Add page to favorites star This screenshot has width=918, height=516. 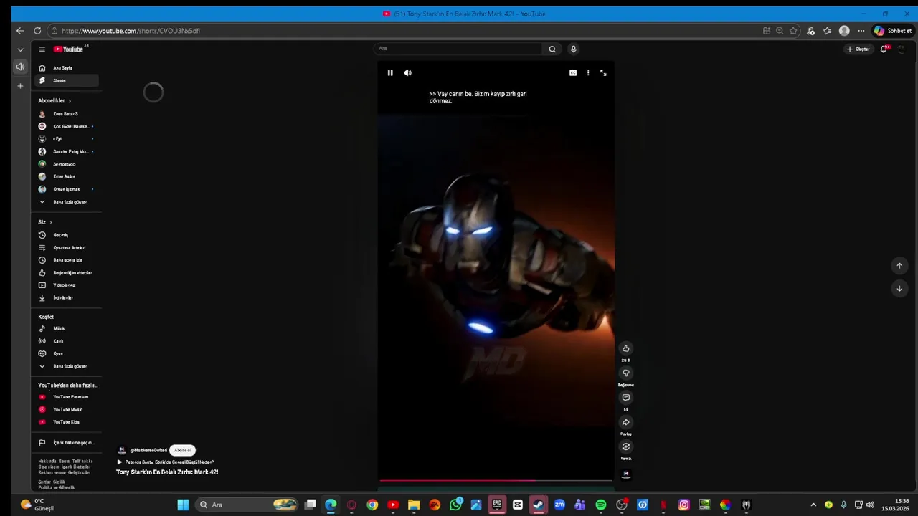(x=793, y=31)
